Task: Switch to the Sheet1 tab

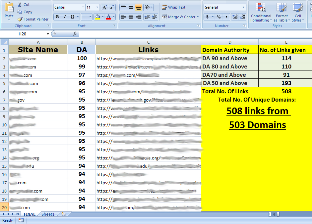Action: (x=48, y=214)
